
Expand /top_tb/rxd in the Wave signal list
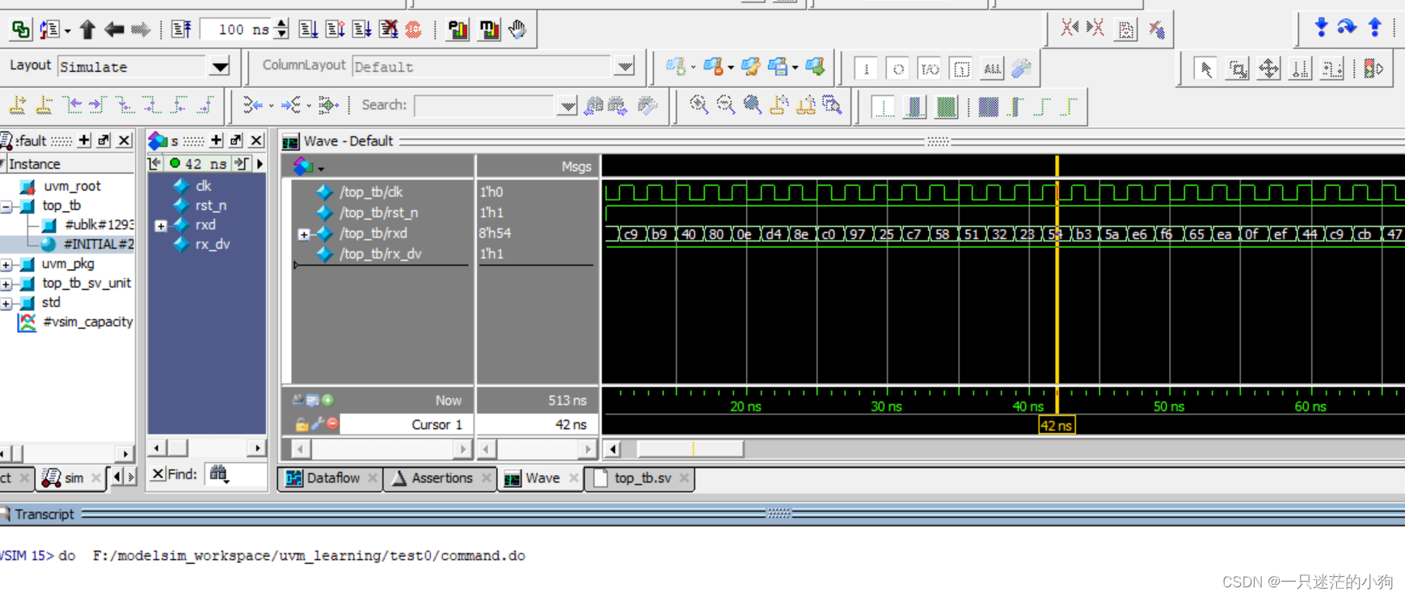(304, 234)
